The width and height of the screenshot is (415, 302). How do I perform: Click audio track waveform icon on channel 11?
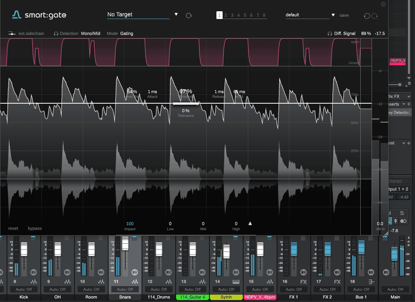(x=135, y=281)
